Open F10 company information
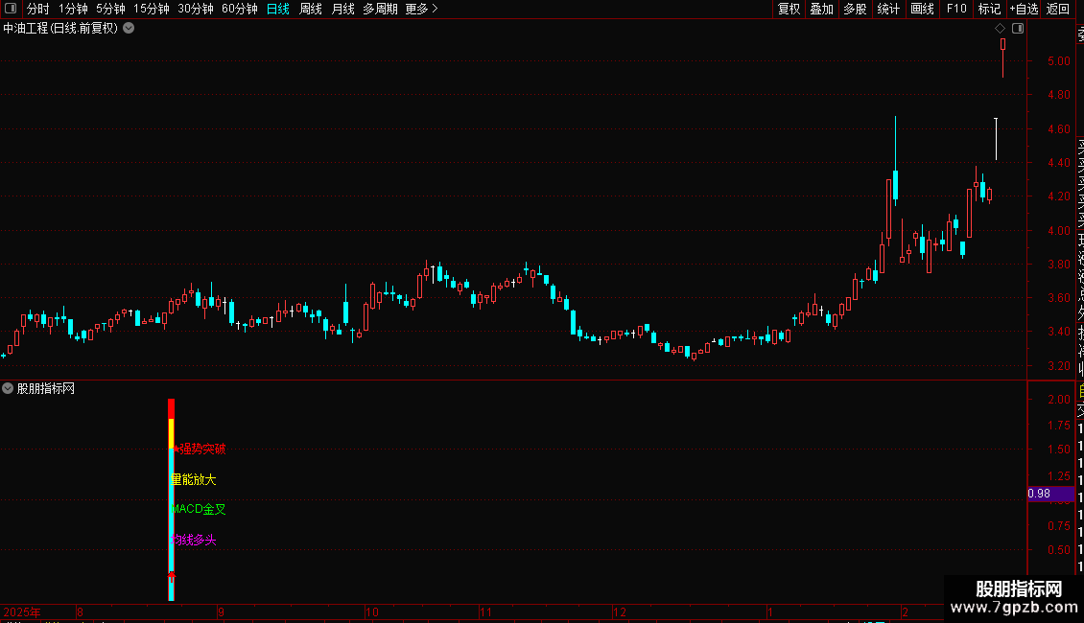The width and height of the screenshot is (1084, 623). 956,9
